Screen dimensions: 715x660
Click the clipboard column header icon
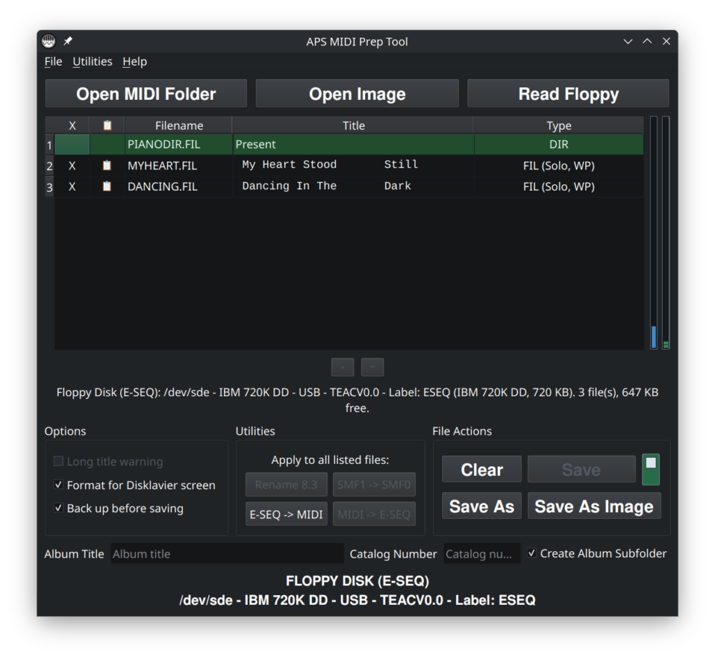coord(107,126)
